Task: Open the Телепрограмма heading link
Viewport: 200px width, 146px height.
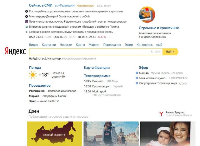Action: coord(97,76)
